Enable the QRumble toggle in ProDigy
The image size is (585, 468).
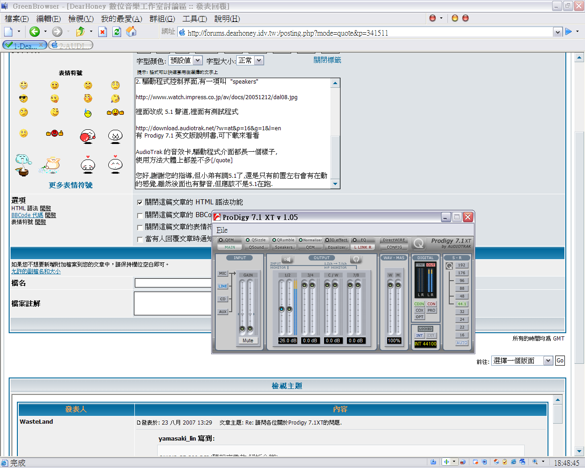[283, 240]
